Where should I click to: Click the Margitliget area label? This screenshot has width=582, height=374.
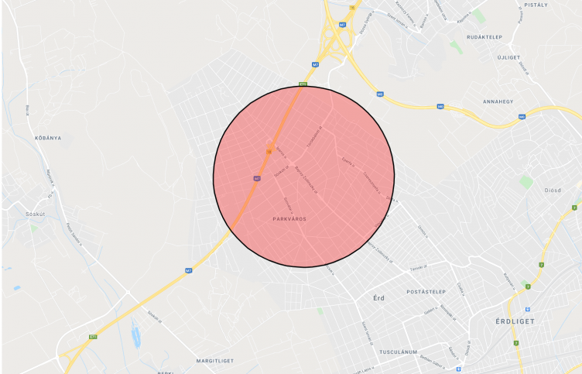[215, 361]
